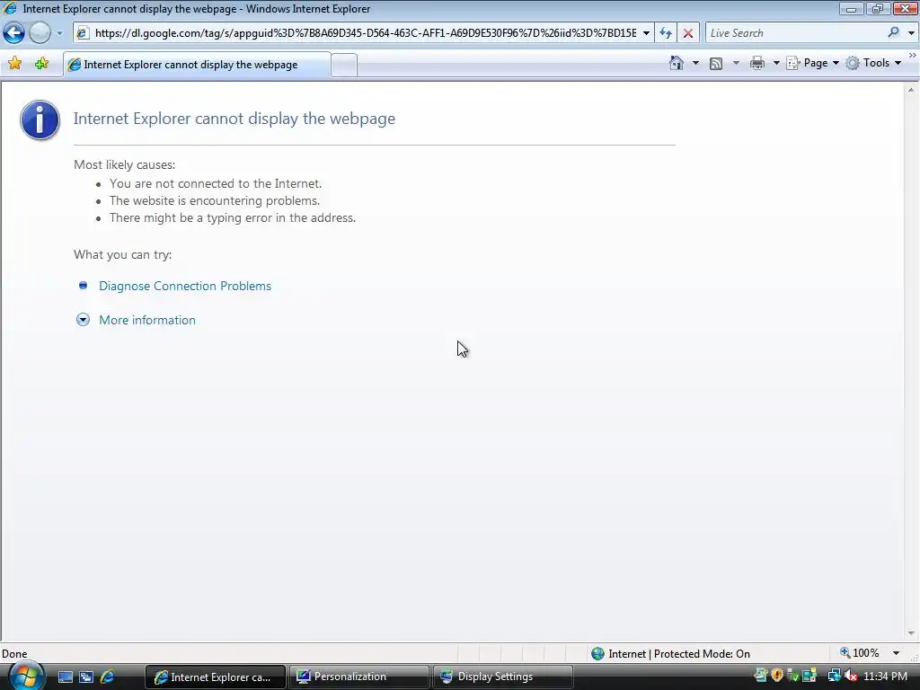Expand the address bar history dropdown
920x690 pixels.
646,33
